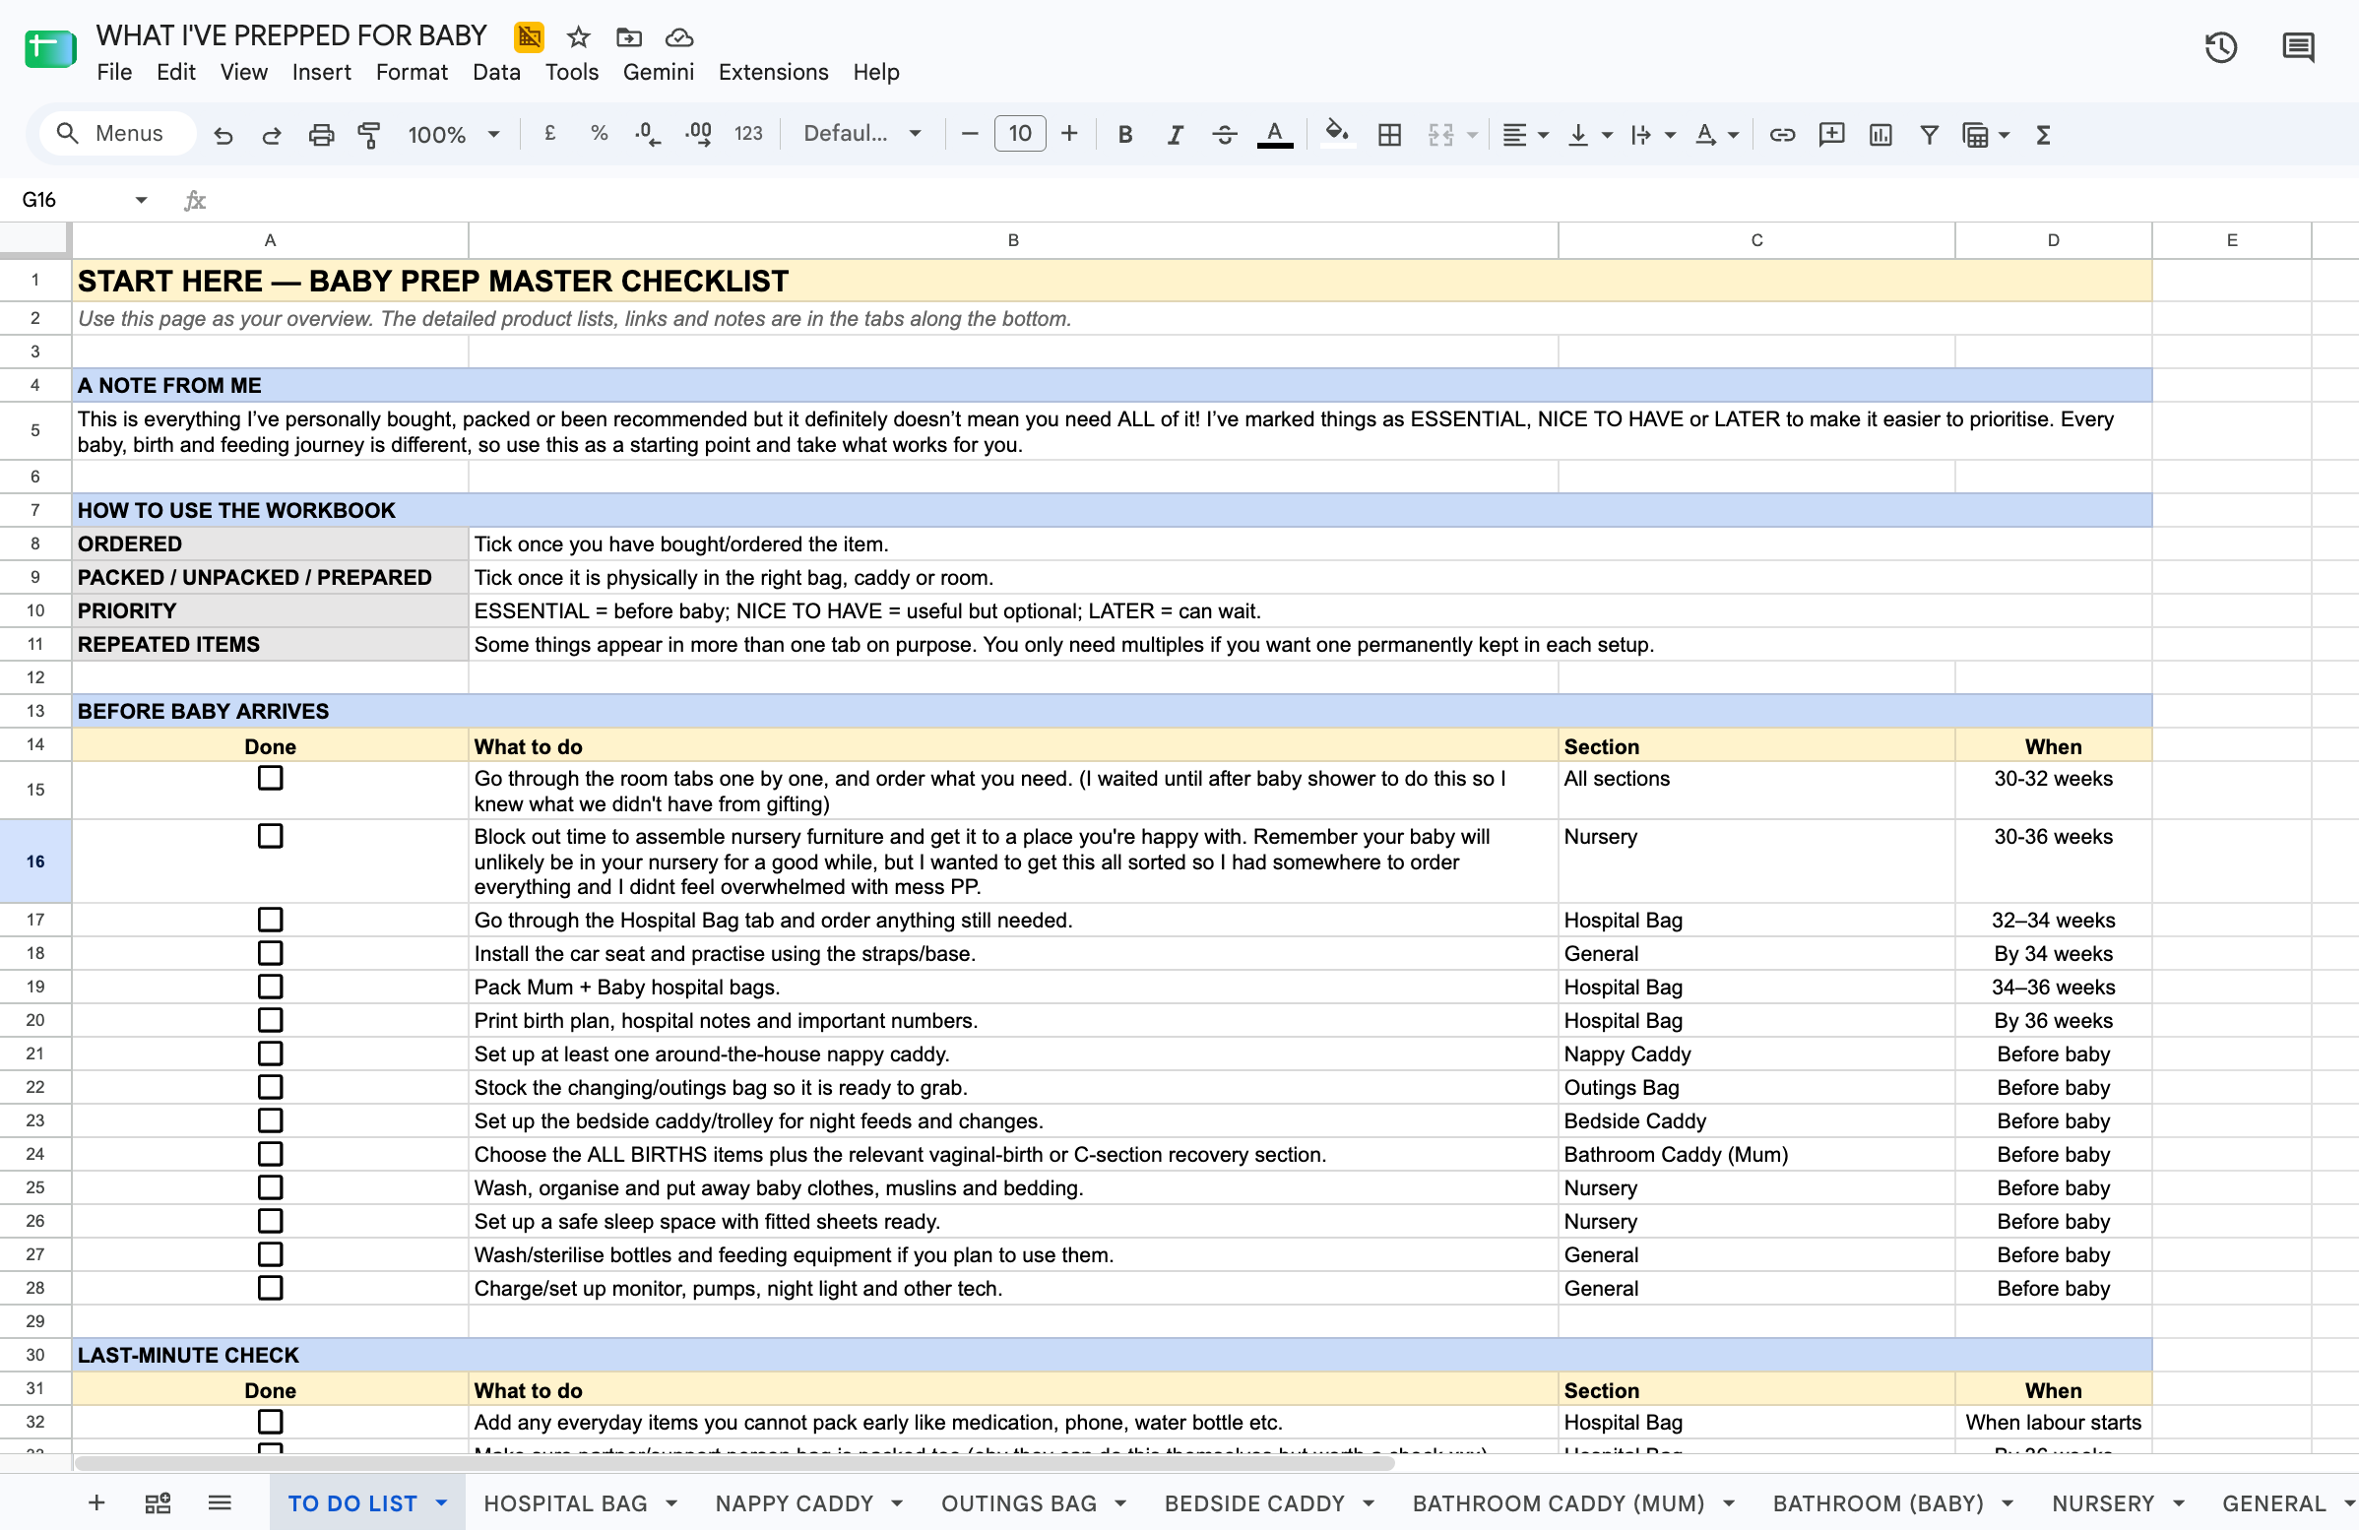Tick checkbox for bedside caddy/trolley setup
This screenshot has width=2359, height=1532.
pos(270,1119)
